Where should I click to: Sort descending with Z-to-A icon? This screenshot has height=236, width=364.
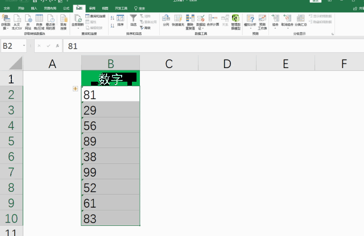point(113,26)
